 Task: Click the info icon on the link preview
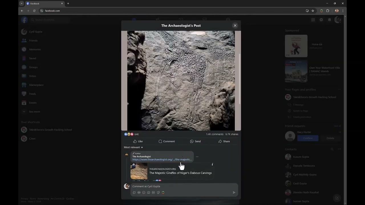pyautogui.click(x=212, y=164)
